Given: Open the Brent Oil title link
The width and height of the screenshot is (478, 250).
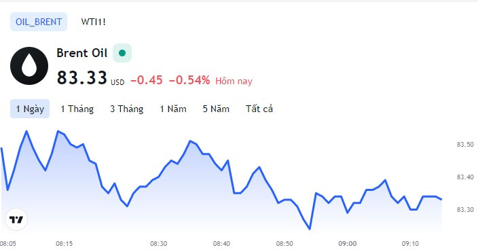Looking at the screenshot, I should [x=81, y=53].
